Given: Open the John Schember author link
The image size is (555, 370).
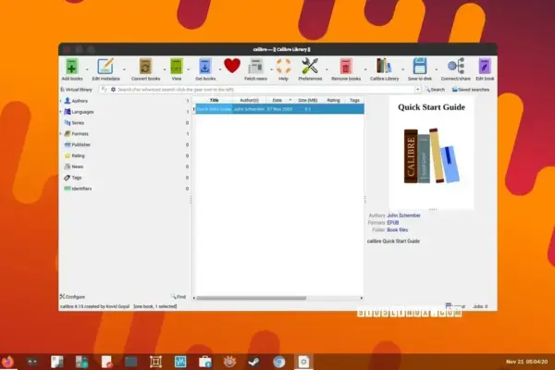Looking at the screenshot, I should tap(403, 216).
